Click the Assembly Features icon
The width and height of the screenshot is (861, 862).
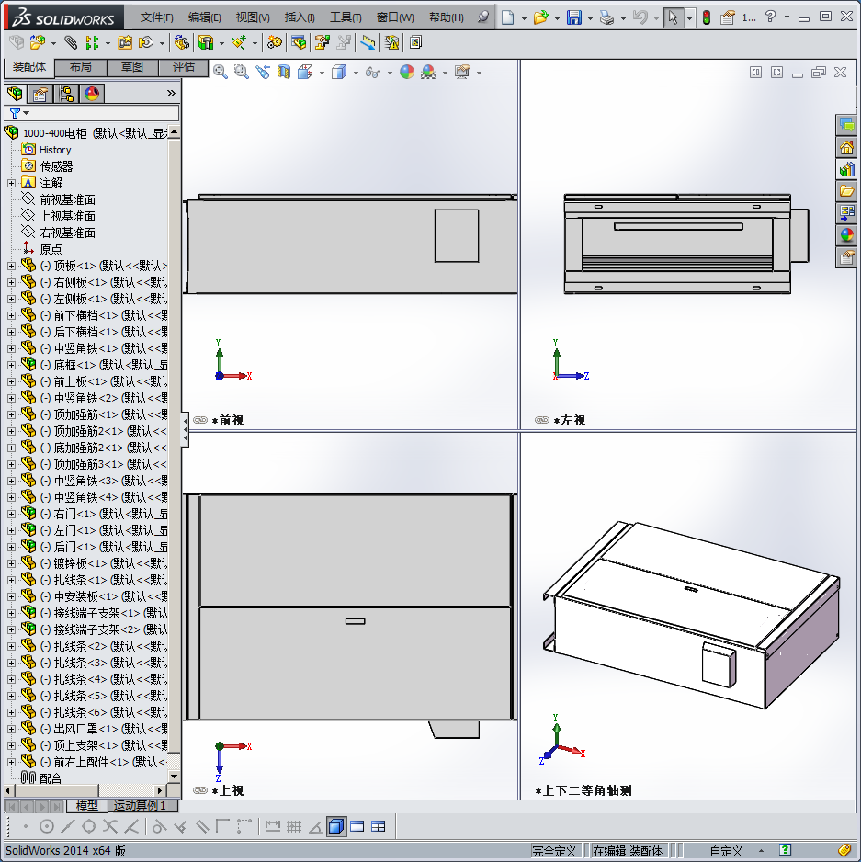click(206, 42)
